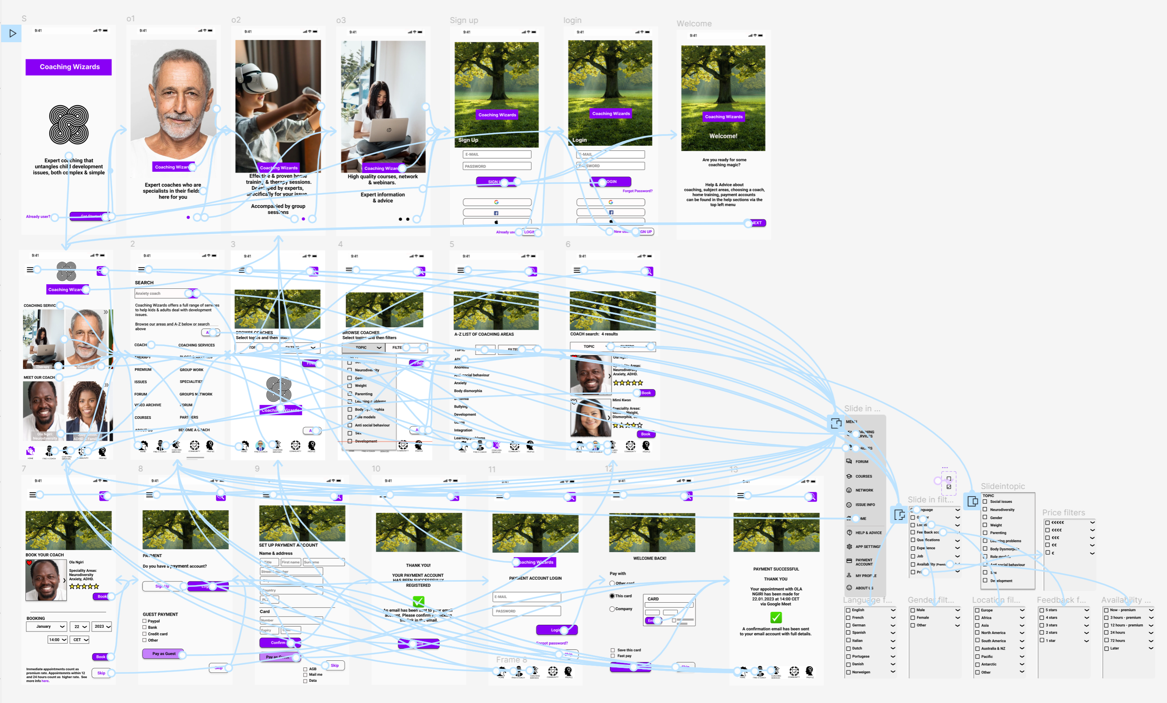
Task: Select the Company radio button under Pay with
Action: point(612,609)
